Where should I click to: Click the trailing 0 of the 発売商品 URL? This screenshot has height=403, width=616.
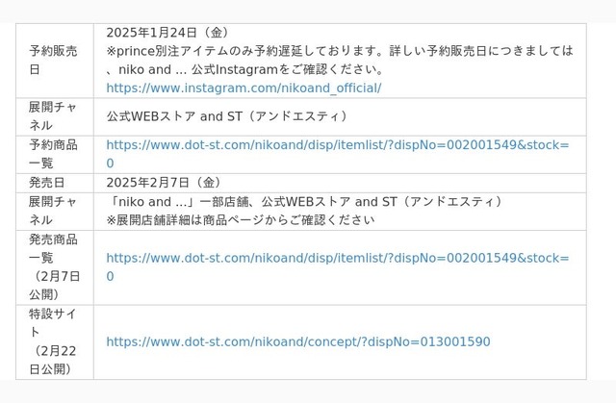click(110, 276)
